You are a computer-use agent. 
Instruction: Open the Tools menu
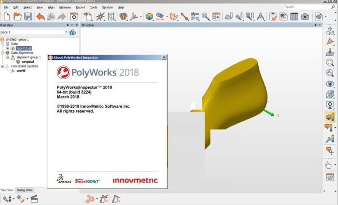pyautogui.click(x=93, y=8)
